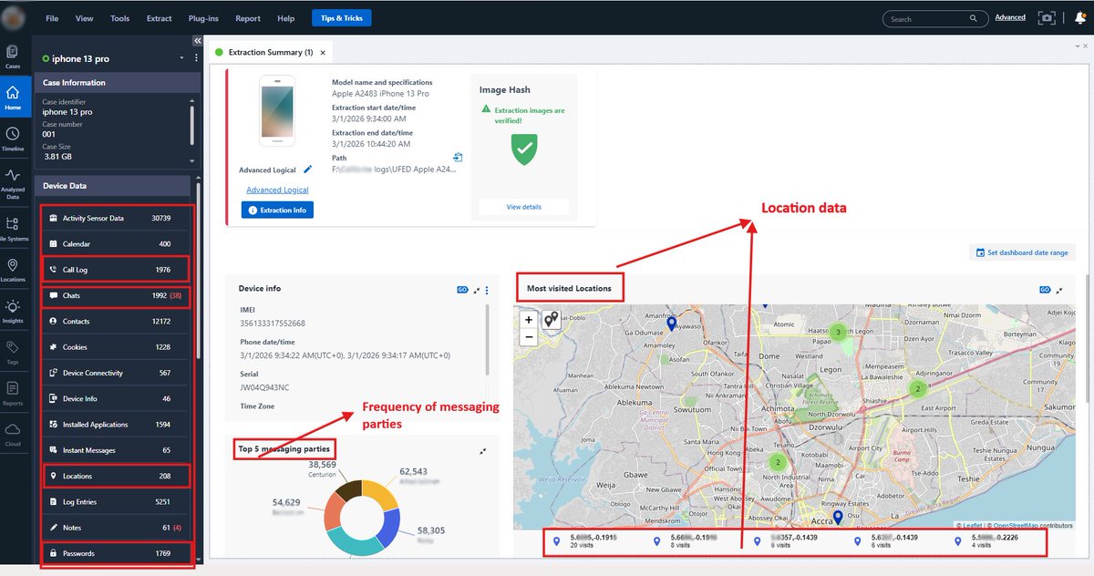Open the Report menu
1094x576 pixels.
pos(248,18)
